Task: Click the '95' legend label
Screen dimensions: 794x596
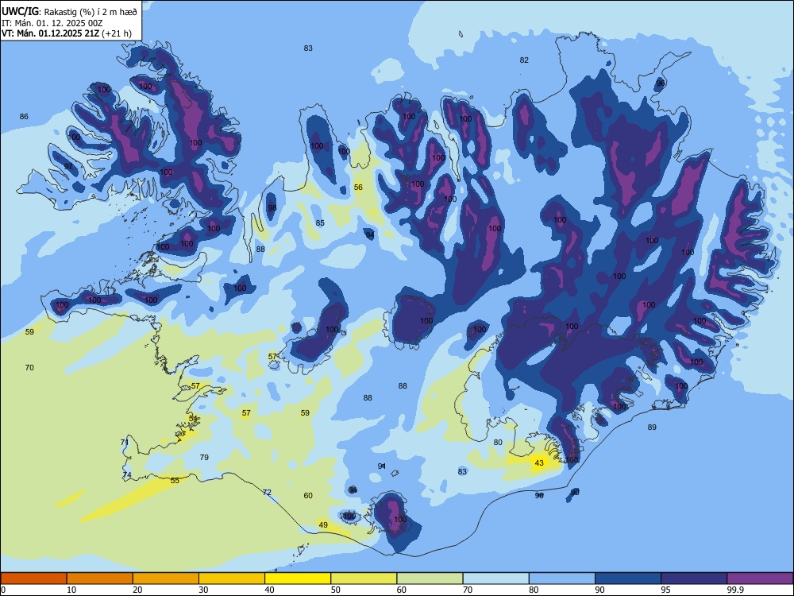Action: click(x=666, y=590)
